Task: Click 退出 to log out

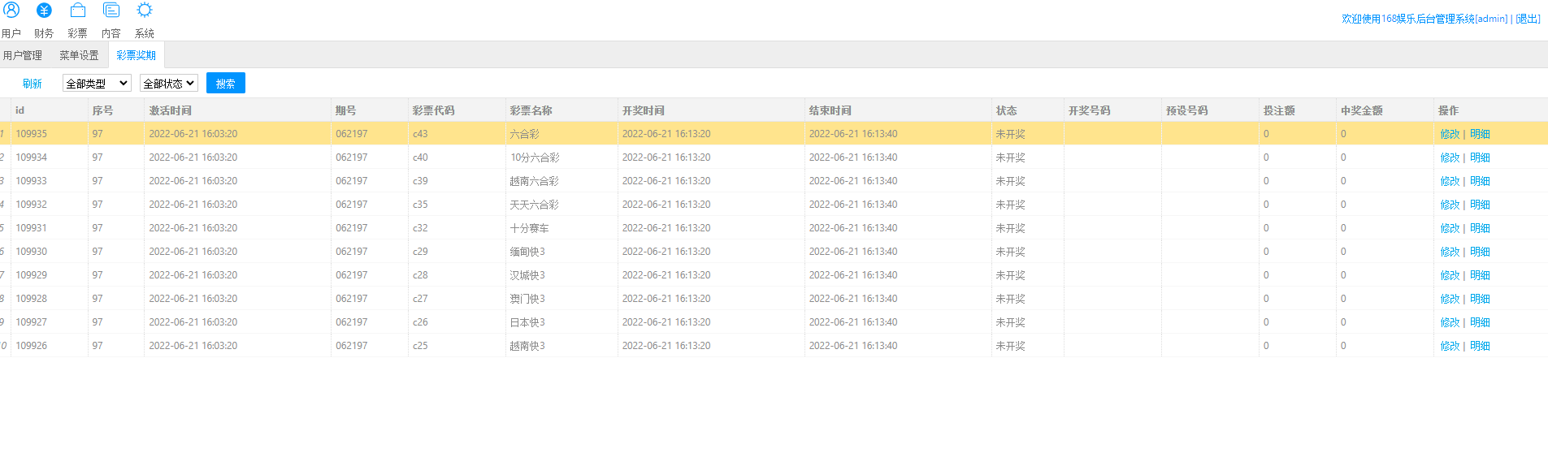Action: pyautogui.click(x=1528, y=19)
